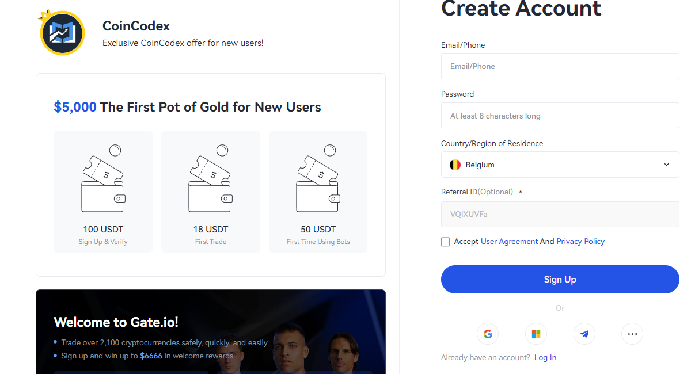This screenshot has height=374, width=695.
Task: Click the CoinCodex crowned logo
Action: click(62, 32)
